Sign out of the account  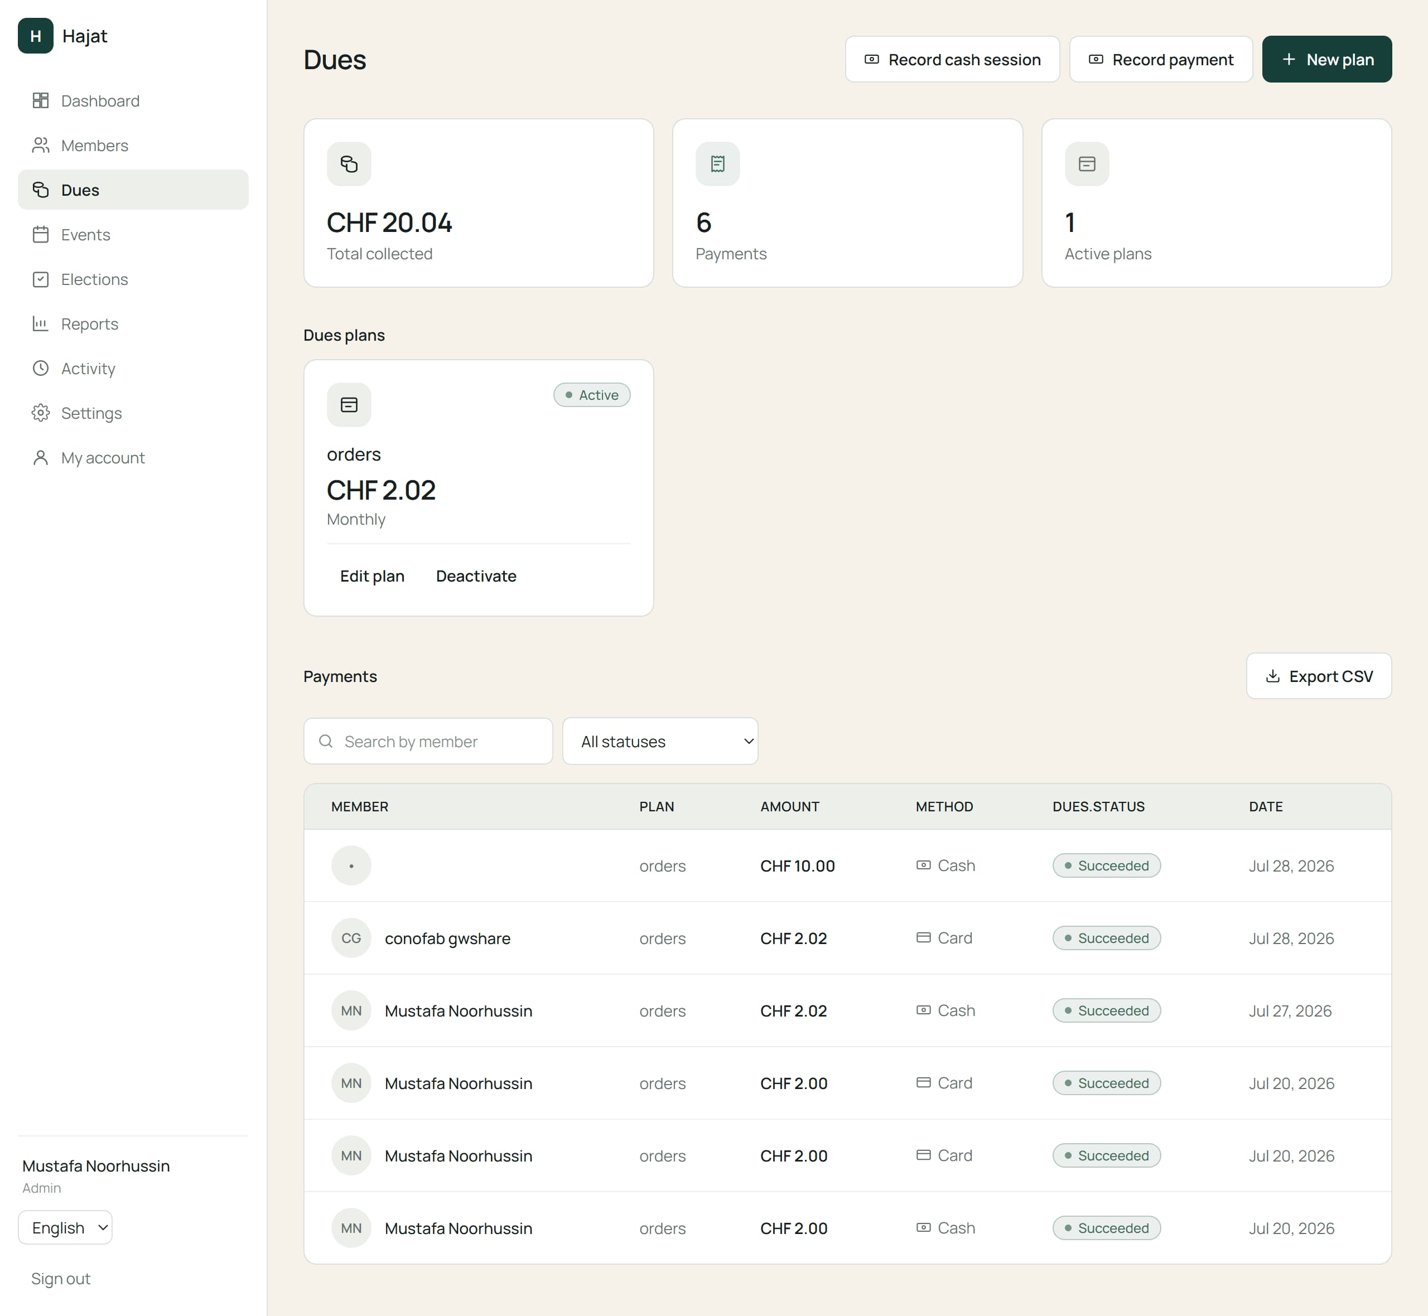point(61,1279)
